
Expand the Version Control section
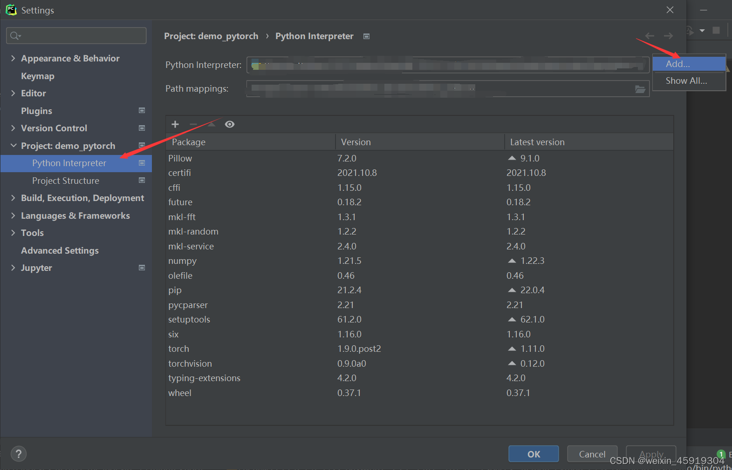pos(13,128)
